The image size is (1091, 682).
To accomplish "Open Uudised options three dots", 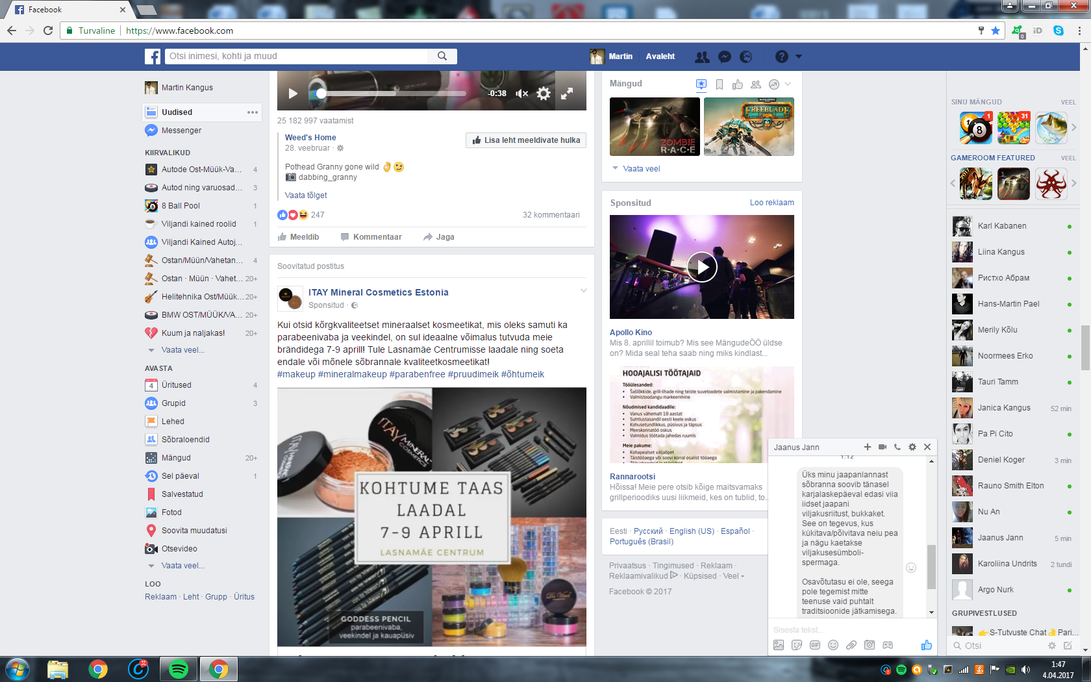I will (253, 112).
